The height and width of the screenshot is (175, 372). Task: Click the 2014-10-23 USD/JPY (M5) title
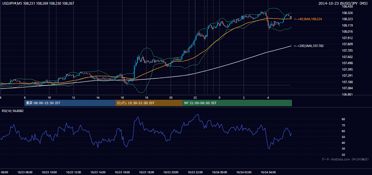(x=343, y=3)
